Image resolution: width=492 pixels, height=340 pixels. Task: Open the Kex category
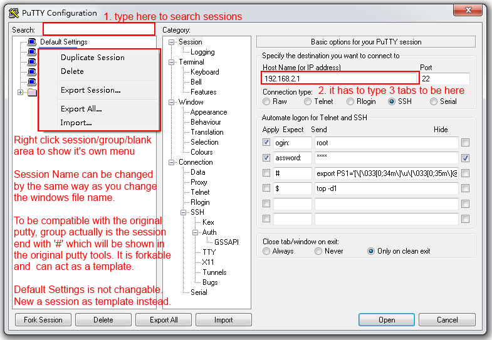[208, 222]
